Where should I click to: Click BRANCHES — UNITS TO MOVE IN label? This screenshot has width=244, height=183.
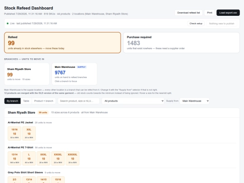[24, 59]
